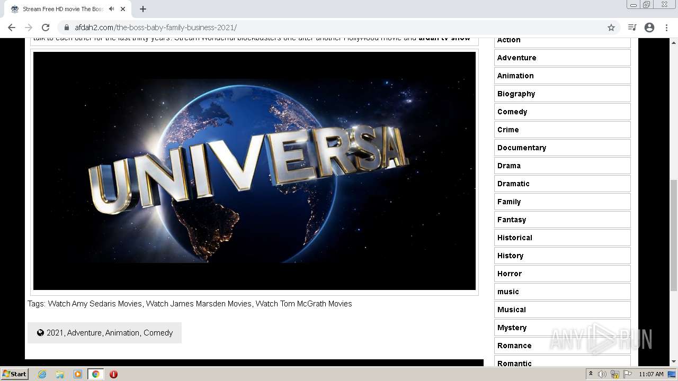Select Documentary in the genre sidebar
Viewport: 678px width, 381px height.
562,148
